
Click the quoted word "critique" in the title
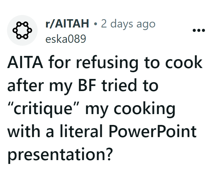point(48,109)
